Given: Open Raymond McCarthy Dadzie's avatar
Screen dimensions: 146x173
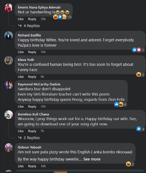Looking at the screenshot, I should (x=9, y=85).
